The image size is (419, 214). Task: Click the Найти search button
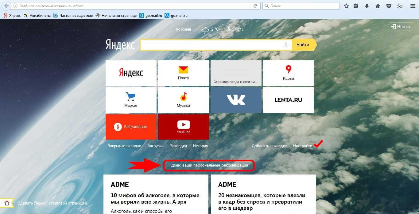[x=303, y=45]
